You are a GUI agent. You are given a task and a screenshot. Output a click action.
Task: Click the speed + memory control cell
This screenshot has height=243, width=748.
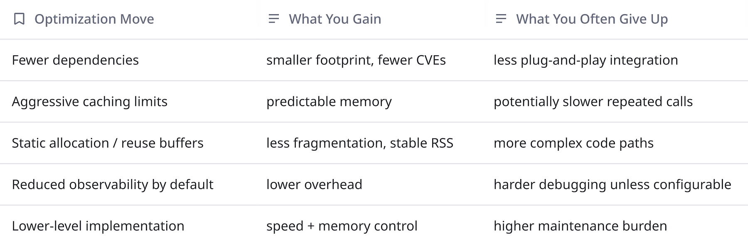(x=342, y=226)
